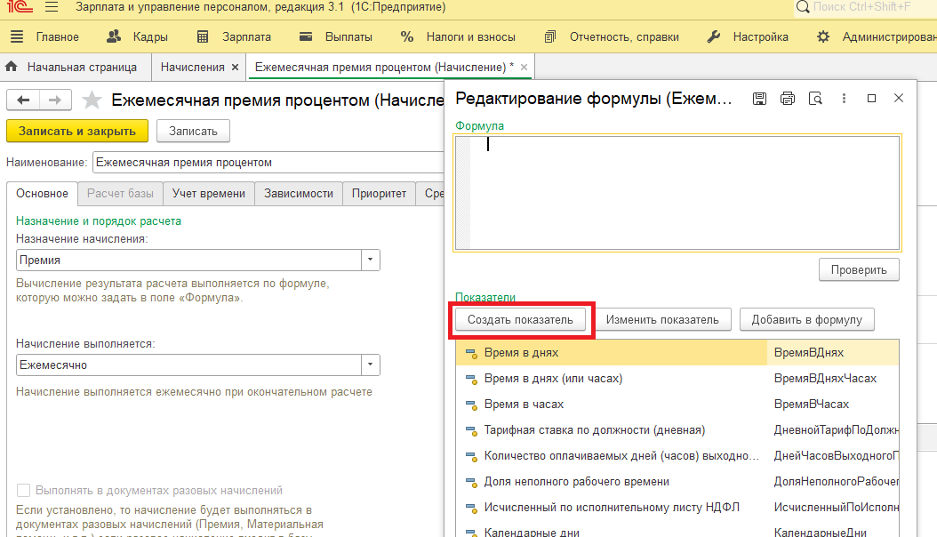This screenshot has height=537, width=937.
Task: Click the Проверить button
Action: [859, 270]
